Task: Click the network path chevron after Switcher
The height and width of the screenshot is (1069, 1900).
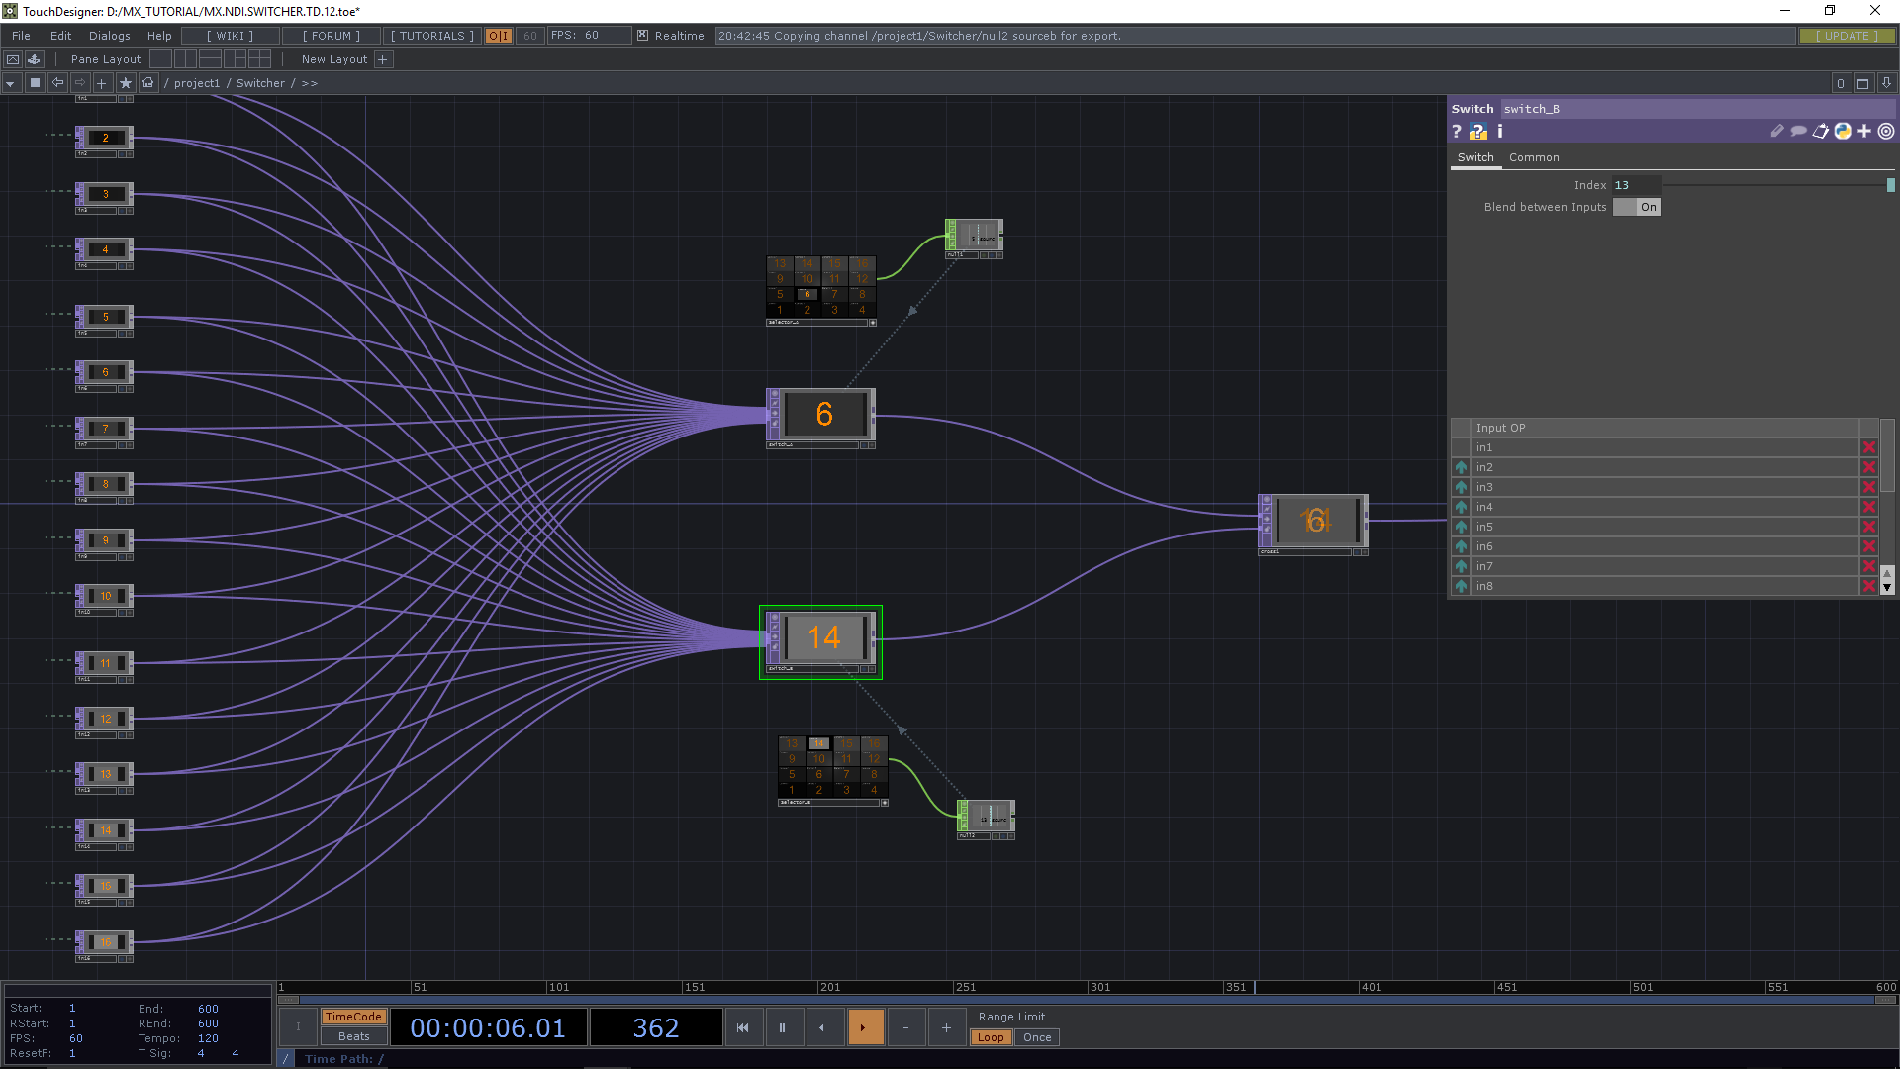Action: point(308,83)
